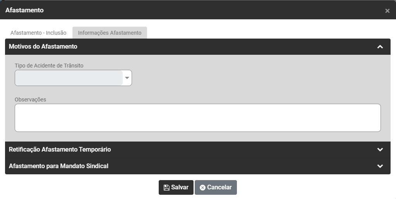
Task: Click the down chevron on Retificação Afastamento Temporário
Action: coord(380,150)
